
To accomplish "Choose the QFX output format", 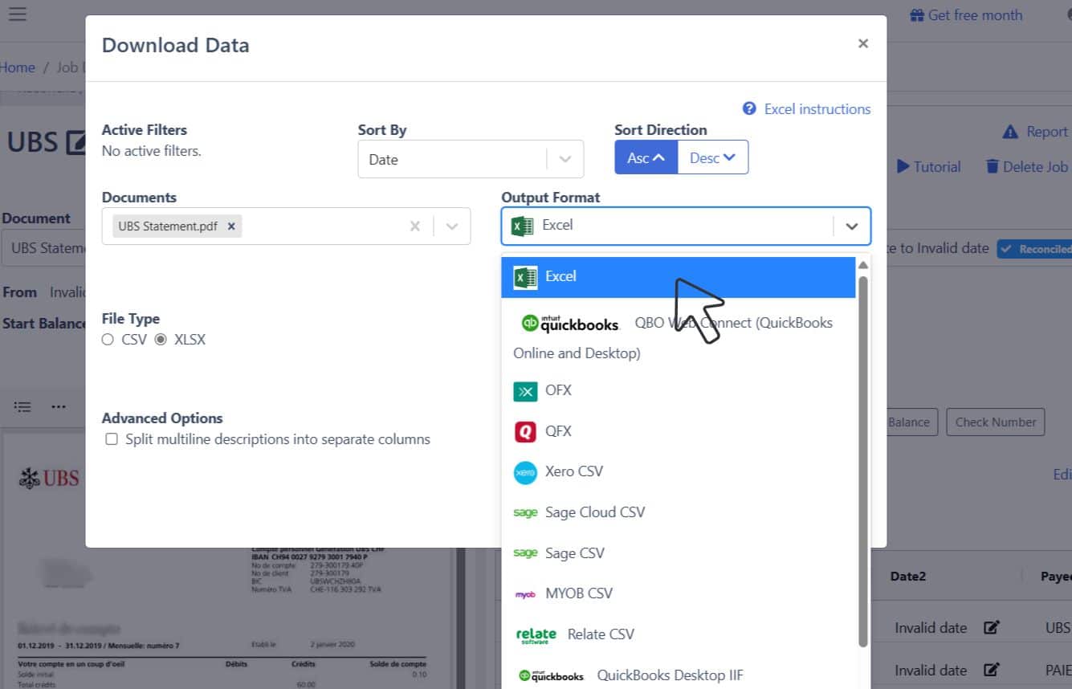I will [679, 431].
